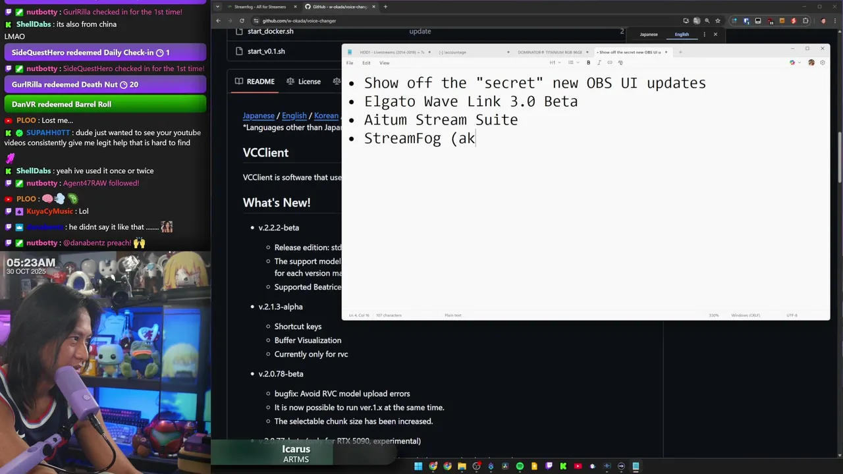Open the View menu in Notepad

(x=384, y=63)
